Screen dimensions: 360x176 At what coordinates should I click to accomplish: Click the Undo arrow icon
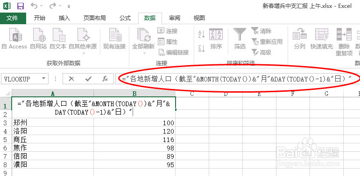click(34, 6)
